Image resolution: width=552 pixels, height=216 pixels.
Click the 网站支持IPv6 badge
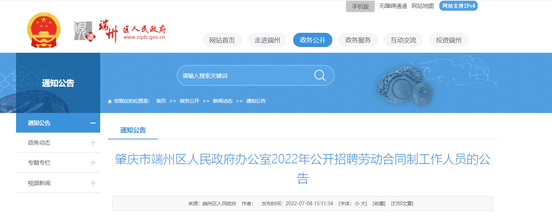[x=459, y=6]
